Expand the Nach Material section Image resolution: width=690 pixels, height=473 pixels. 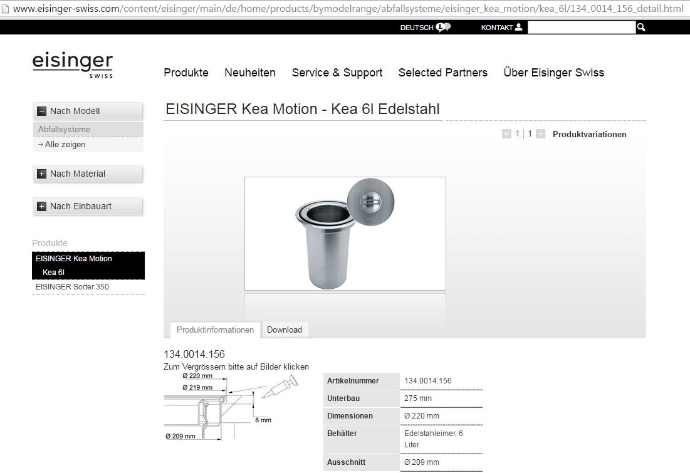click(41, 174)
